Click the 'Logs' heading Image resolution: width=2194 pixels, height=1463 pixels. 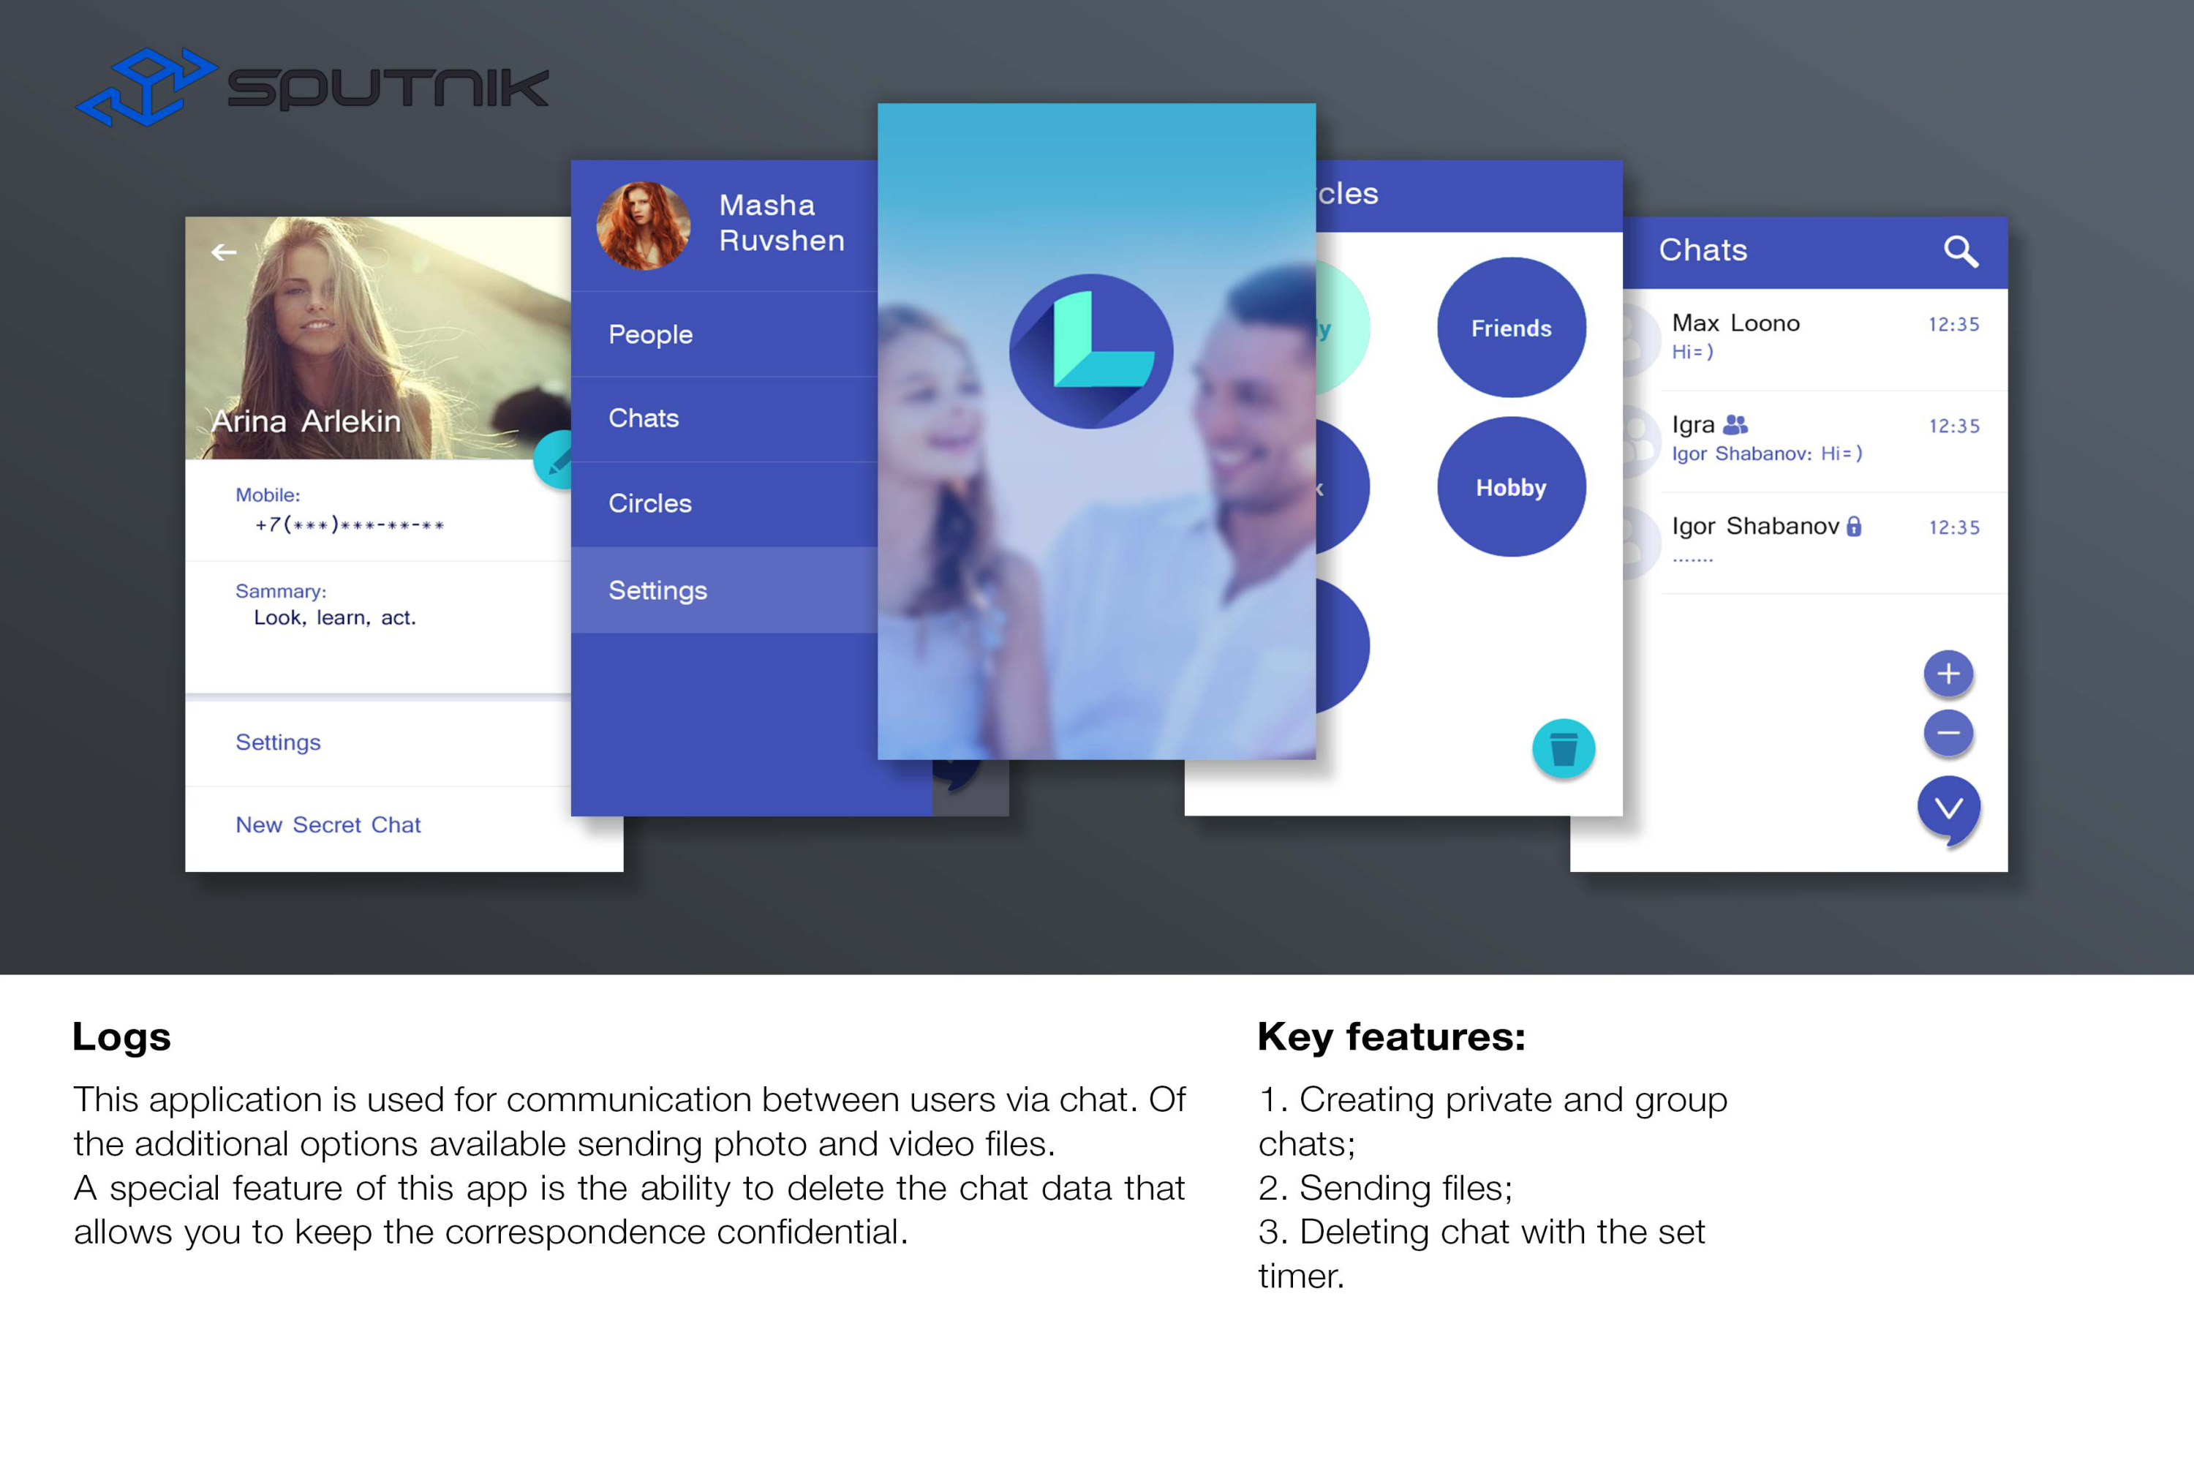pos(121,1037)
